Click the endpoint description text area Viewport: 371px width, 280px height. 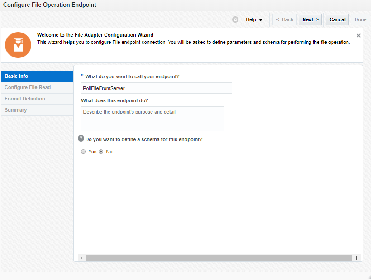152,119
